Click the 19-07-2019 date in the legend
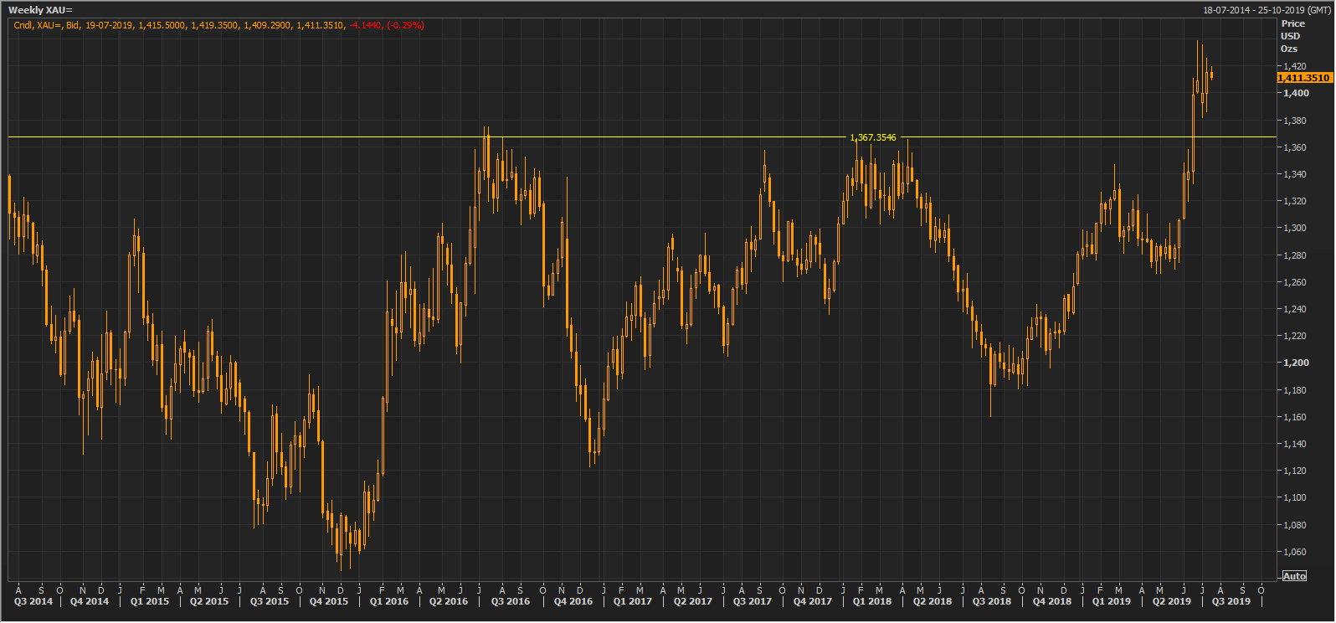Image resolution: width=1336 pixels, height=623 pixels. 109,25
